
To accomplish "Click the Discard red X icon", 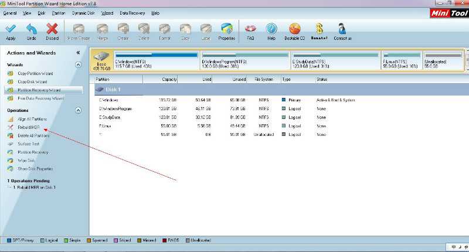I will click(52, 29).
